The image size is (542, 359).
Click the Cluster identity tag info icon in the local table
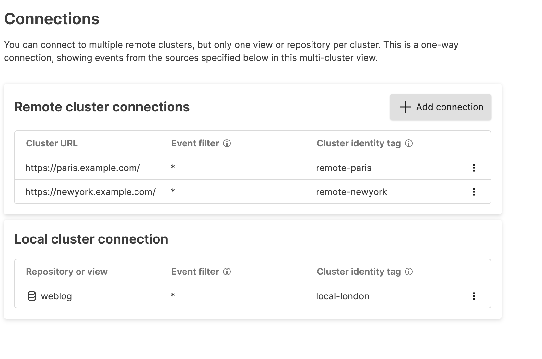tap(409, 272)
